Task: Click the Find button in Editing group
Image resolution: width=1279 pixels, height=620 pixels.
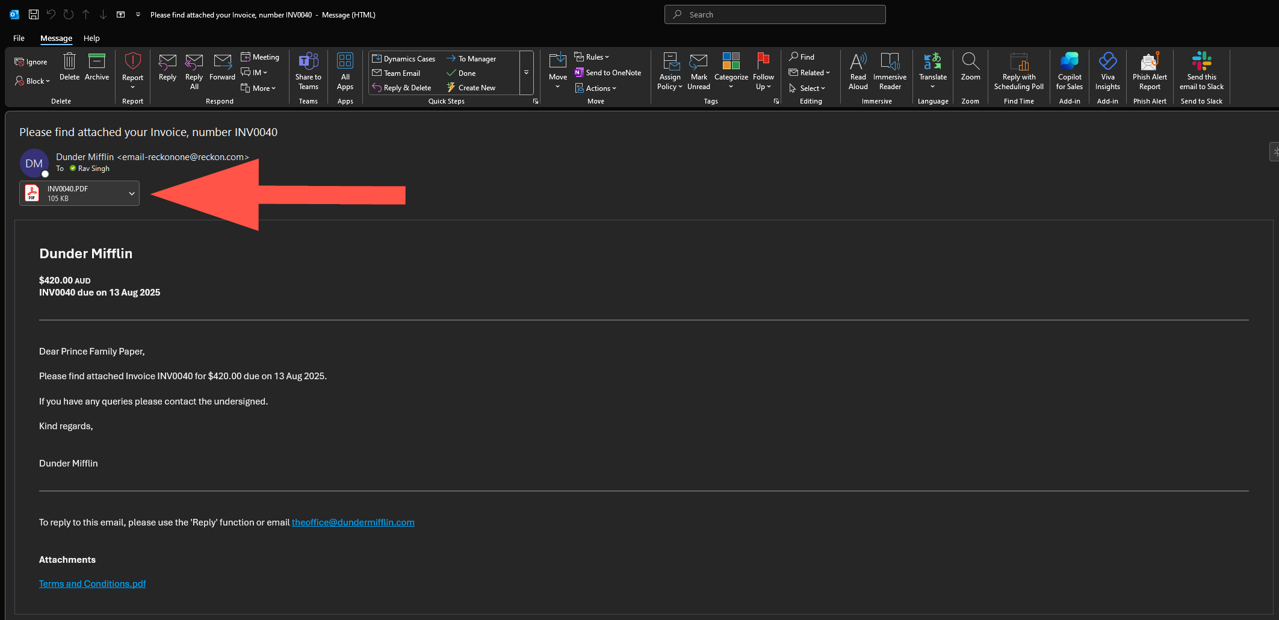Action: tap(802, 57)
